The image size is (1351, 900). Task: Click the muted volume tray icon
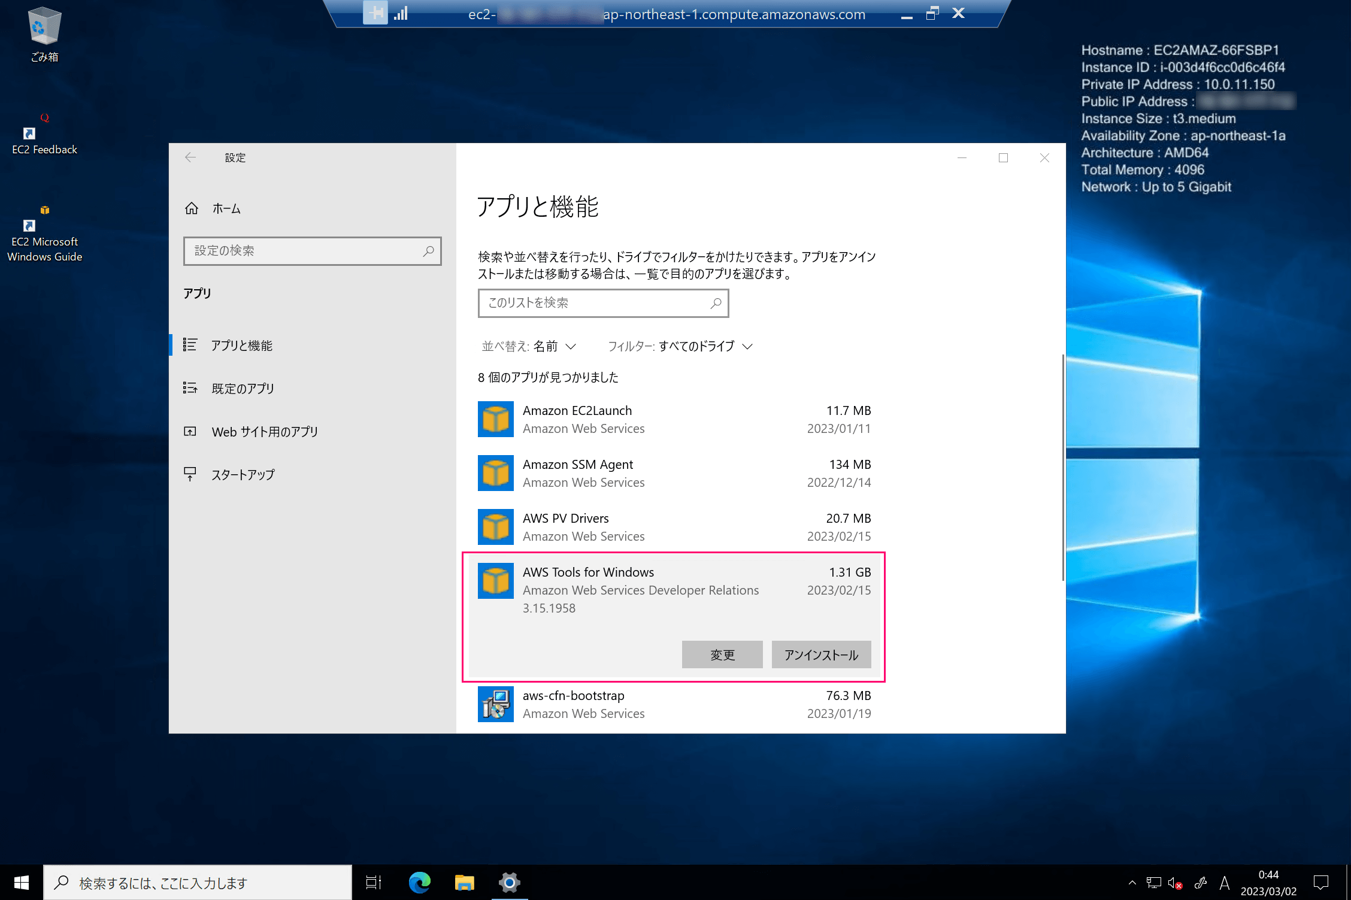pos(1176,883)
